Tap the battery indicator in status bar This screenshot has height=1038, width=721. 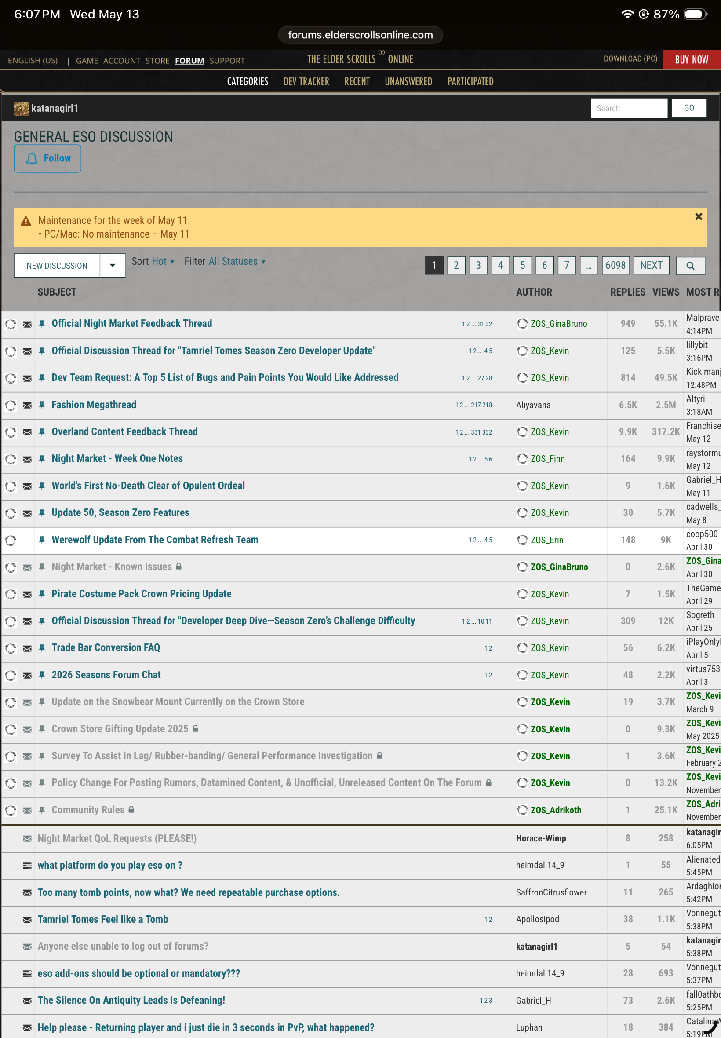[x=696, y=15]
